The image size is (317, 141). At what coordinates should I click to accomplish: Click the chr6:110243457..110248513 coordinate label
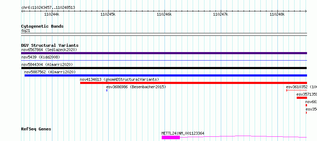pyautogui.click(x=48, y=8)
